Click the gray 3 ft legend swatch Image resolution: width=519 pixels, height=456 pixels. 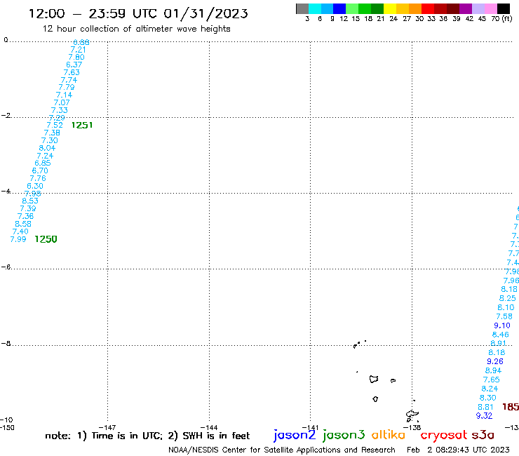tap(302, 8)
